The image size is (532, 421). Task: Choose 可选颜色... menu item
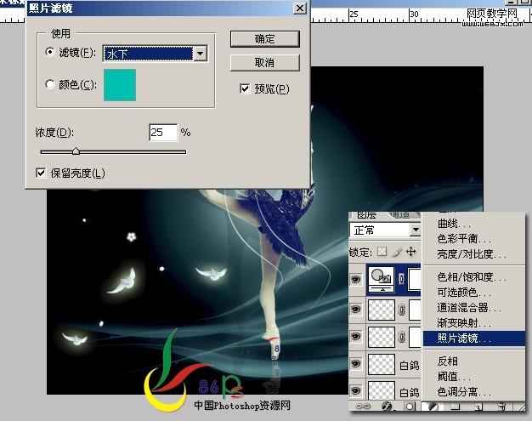(463, 293)
